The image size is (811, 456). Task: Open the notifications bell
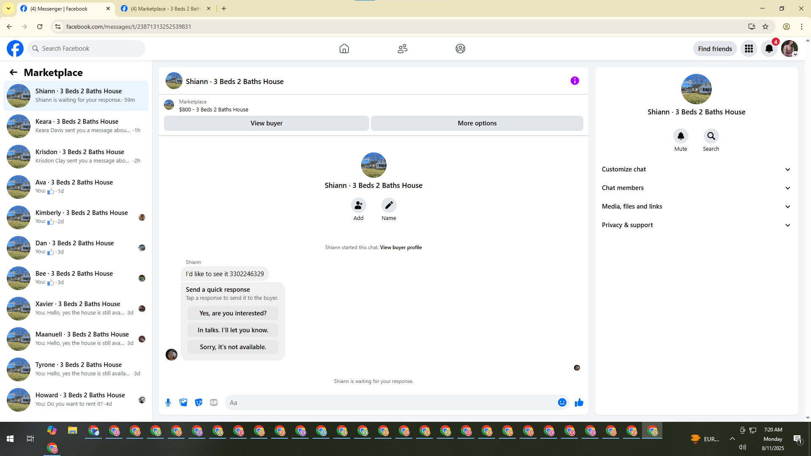click(x=769, y=49)
